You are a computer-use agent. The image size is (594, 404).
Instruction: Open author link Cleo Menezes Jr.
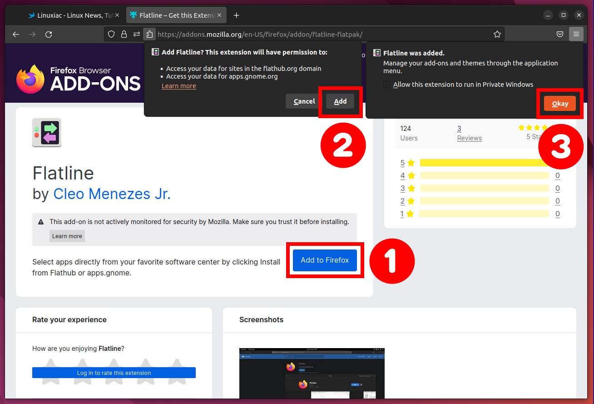[x=112, y=194]
